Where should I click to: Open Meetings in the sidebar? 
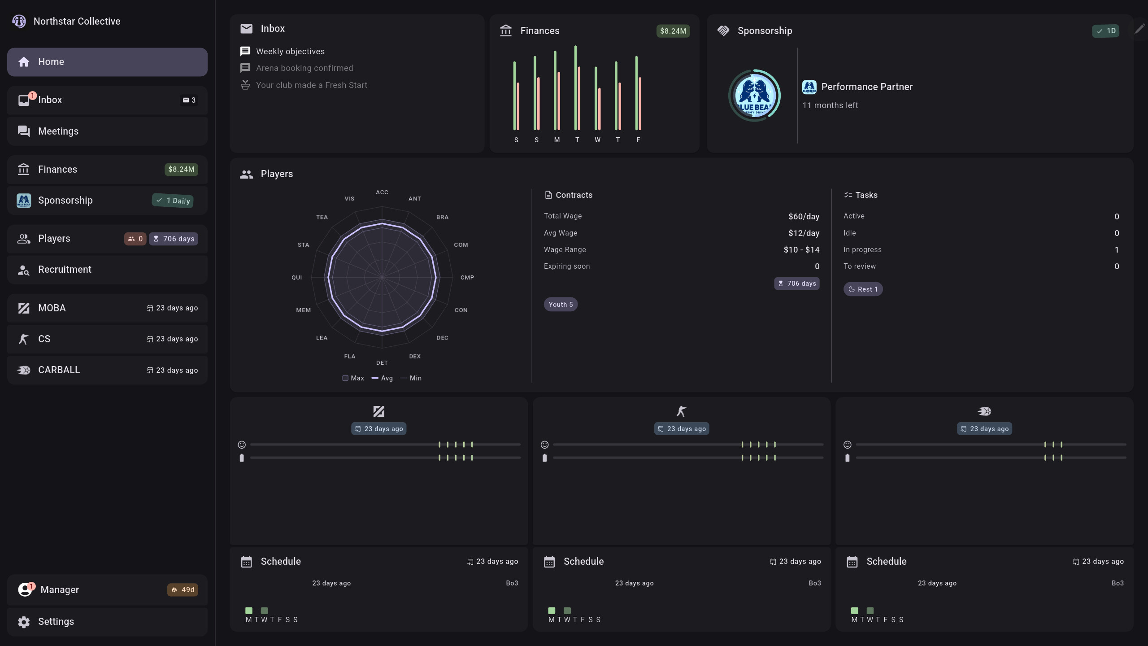pos(107,131)
